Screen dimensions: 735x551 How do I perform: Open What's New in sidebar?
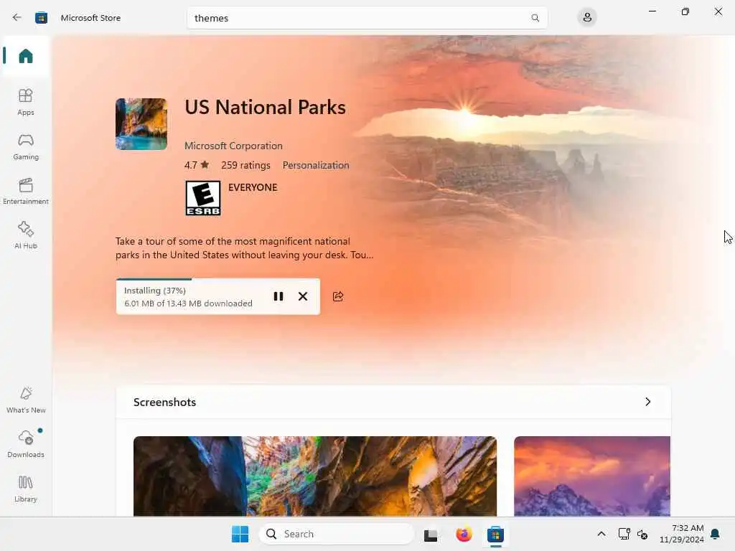(x=26, y=400)
